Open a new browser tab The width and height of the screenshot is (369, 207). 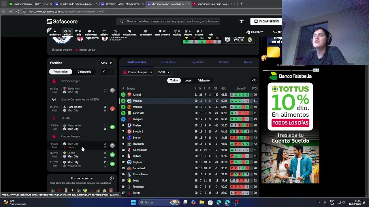[x=241, y=4]
